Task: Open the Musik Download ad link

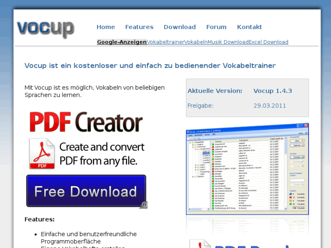Action: coord(228,42)
